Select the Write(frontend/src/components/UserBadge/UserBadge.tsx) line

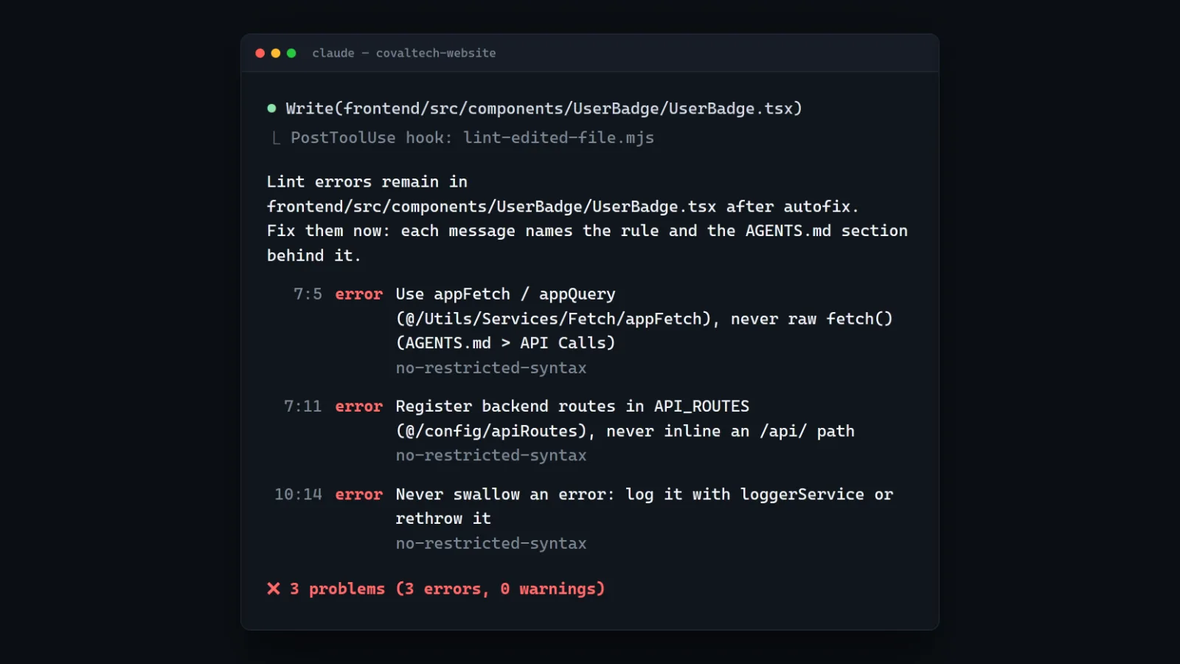pos(544,108)
